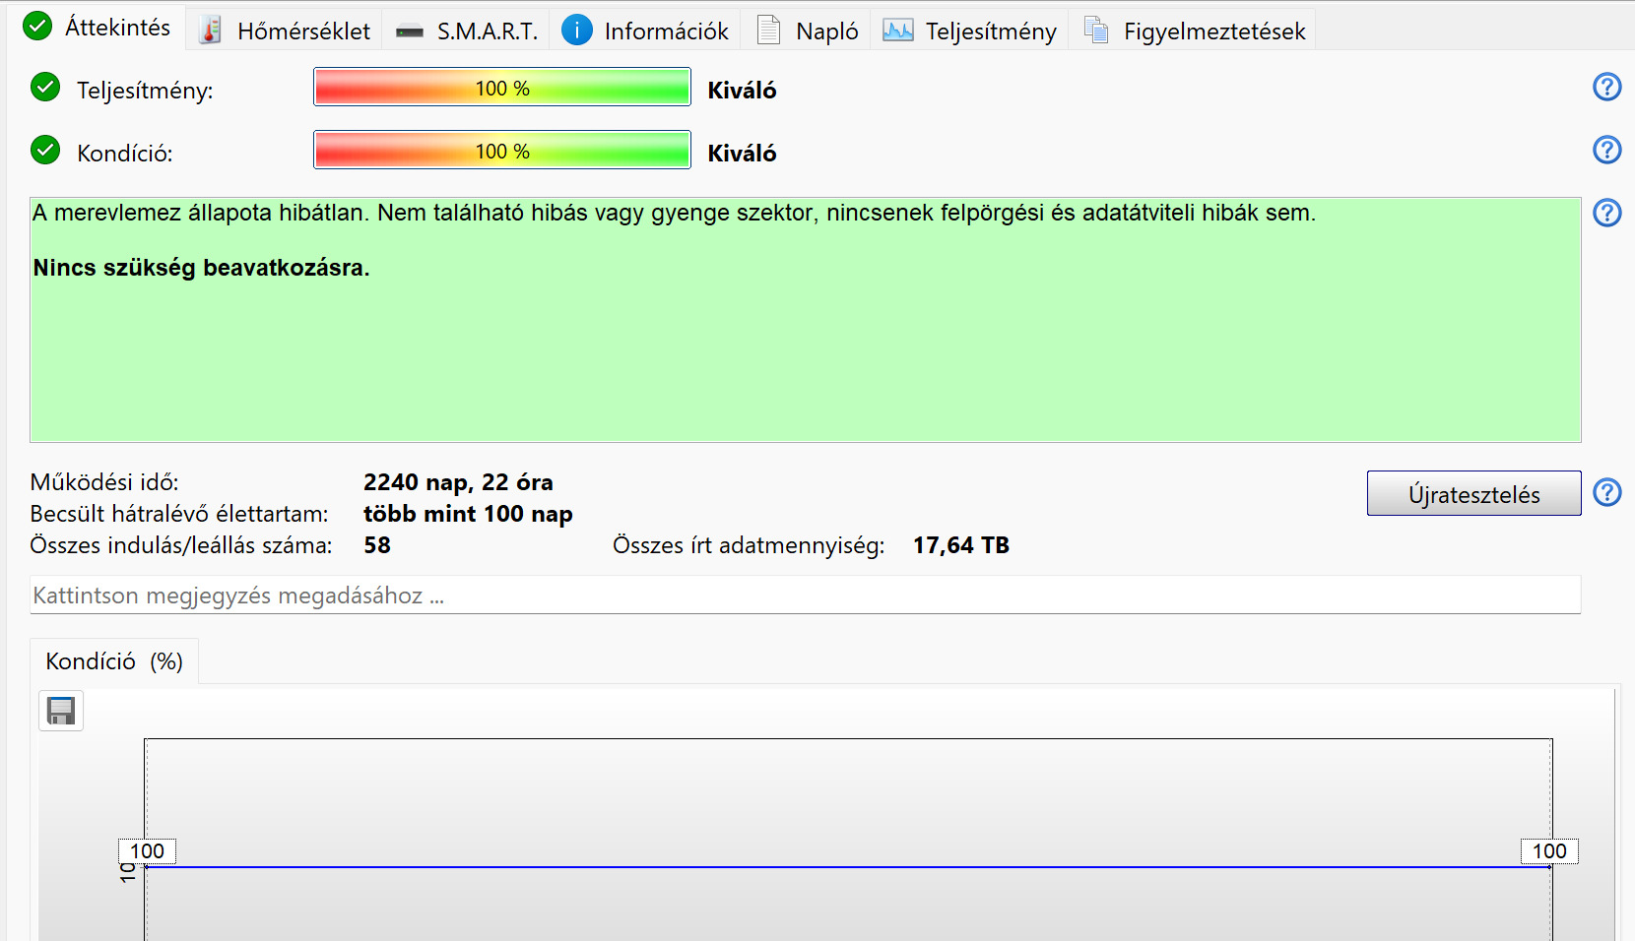Select the Kondíció (%) chart tab

114,661
